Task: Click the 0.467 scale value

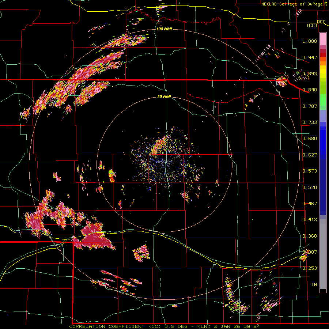Action: pos(310,204)
